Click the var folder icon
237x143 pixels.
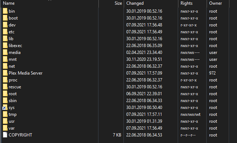point(5,128)
